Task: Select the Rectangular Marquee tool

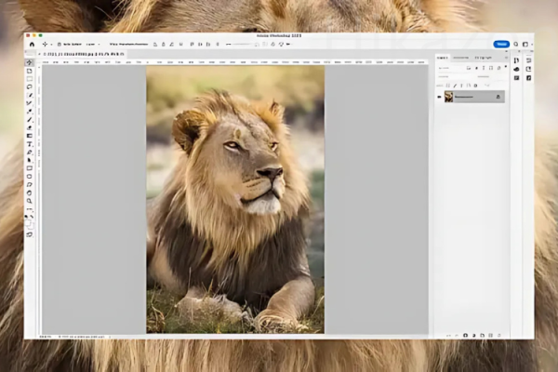Action: click(30, 79)
